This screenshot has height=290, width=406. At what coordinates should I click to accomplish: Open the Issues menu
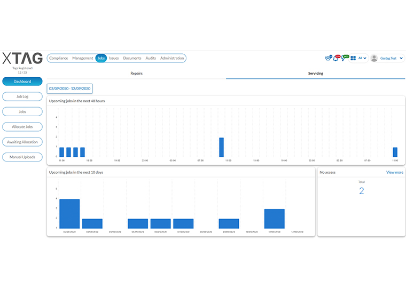tap(114, 58)
